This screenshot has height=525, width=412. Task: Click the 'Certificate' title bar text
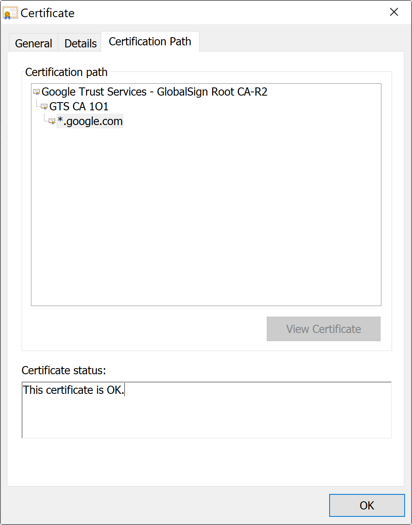click(47, 13)
